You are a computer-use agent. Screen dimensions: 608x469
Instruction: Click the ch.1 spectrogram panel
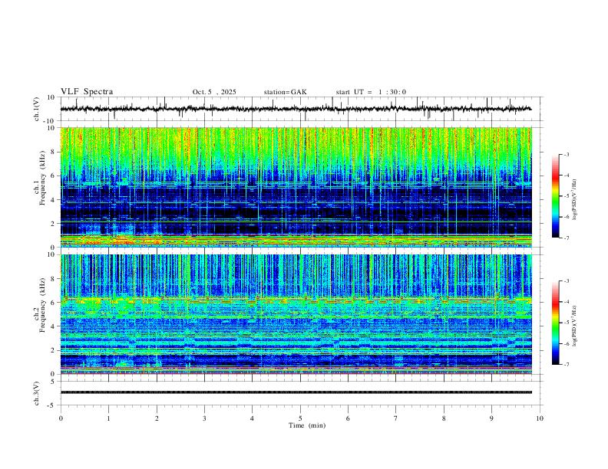point(296,187)
